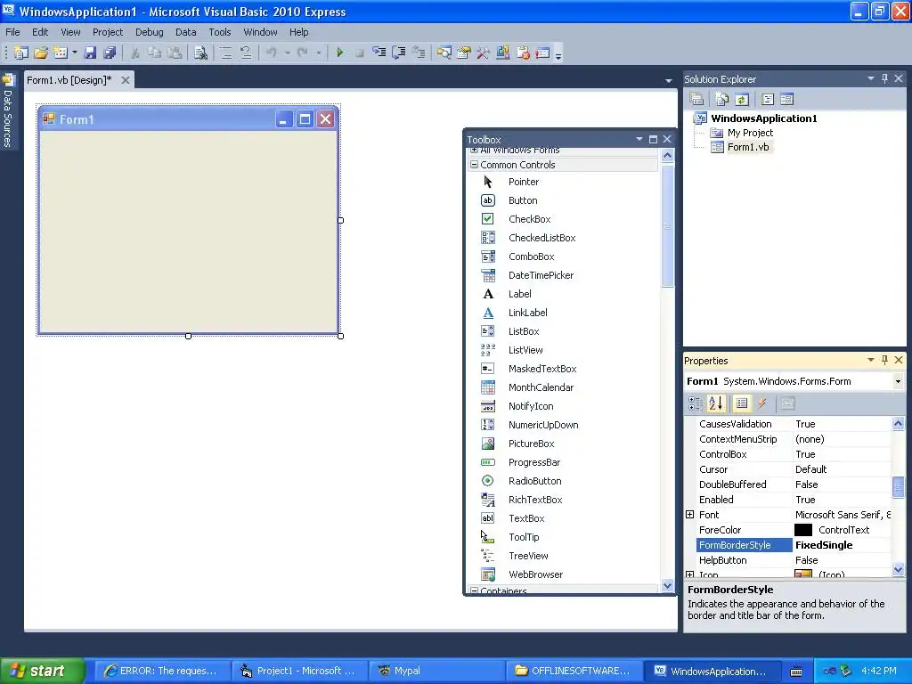Switch to Mypal taskbar button
The width and height of the screenshot is (912, 684).
[x=436, y=671]
